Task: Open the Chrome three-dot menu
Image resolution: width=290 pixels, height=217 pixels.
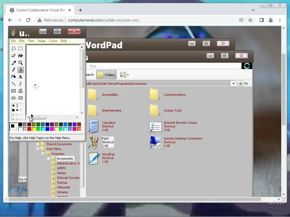Action: (280, 20)
